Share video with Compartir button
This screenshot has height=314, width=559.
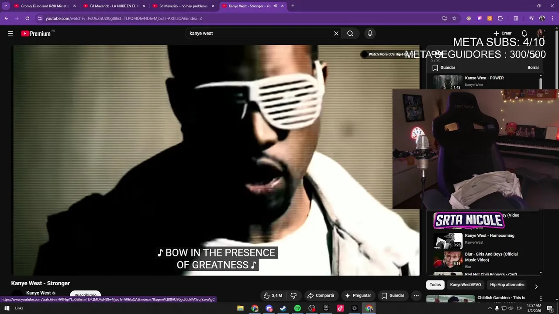pos(321,296)
